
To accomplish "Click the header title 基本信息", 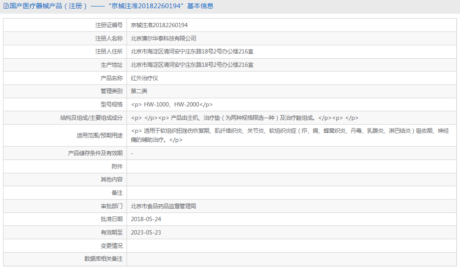I will (x=200, y=6).
